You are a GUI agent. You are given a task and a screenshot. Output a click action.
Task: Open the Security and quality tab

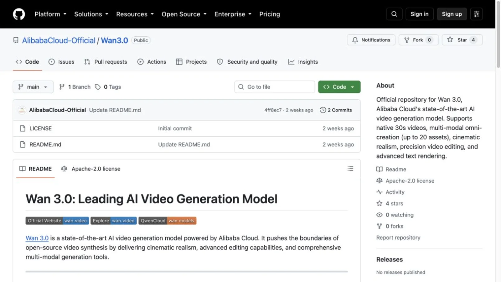[247, 62]
